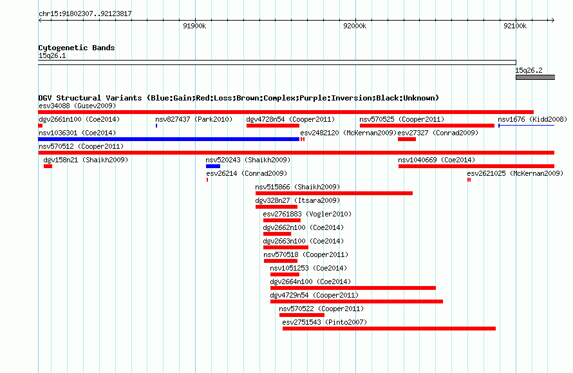
Task: Select red bar under nsv570518
Action: point(281,261)
